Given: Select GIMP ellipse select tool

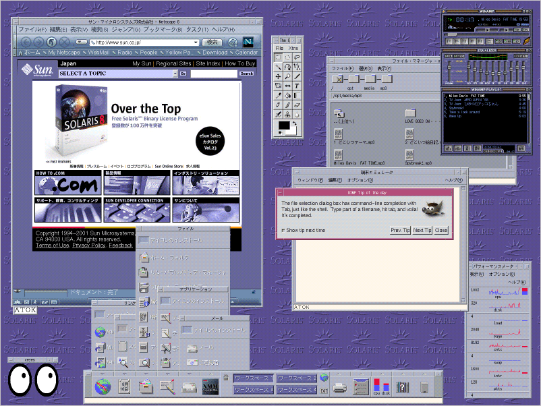Looking at the screenshot, I should (x=287, y=57).
